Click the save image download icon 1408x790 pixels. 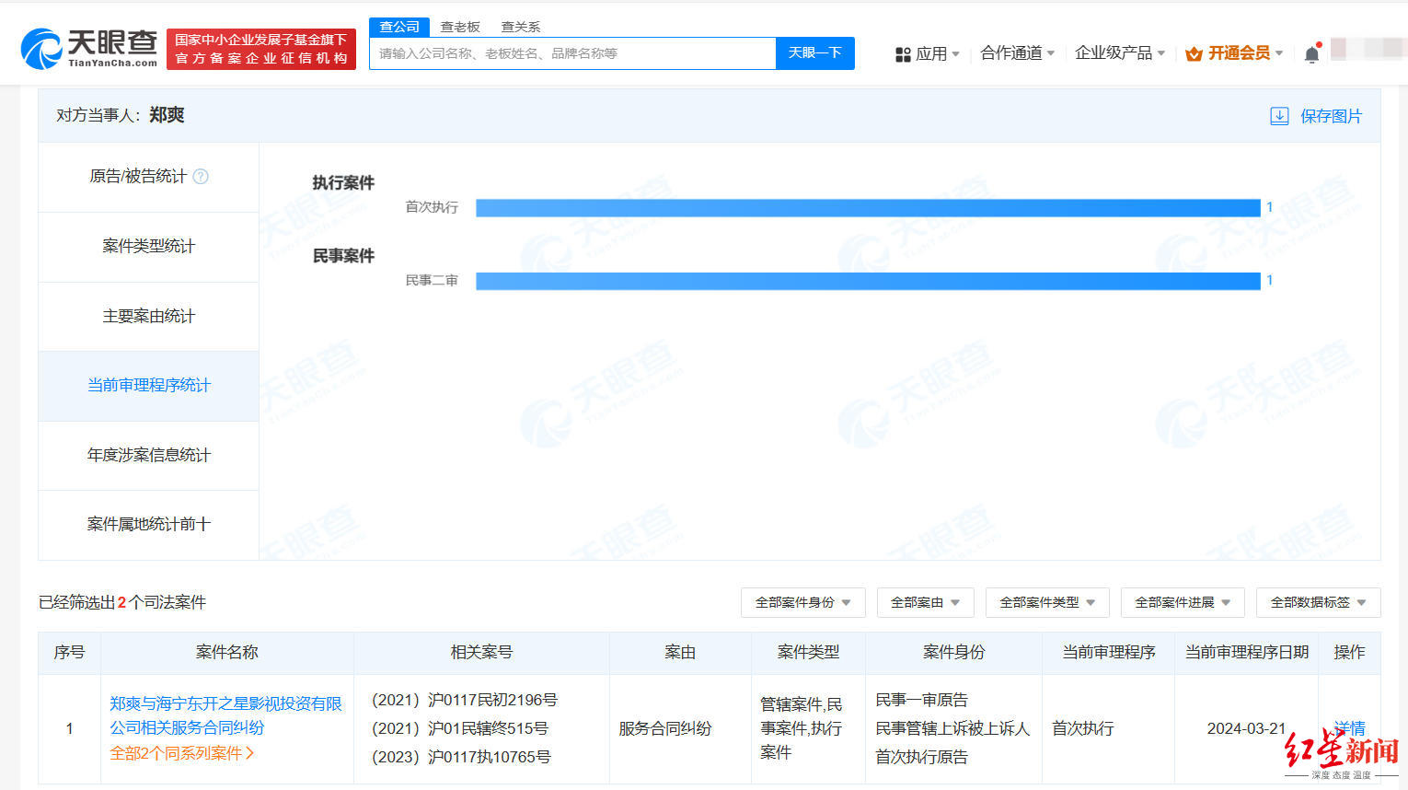[1279, 116]
